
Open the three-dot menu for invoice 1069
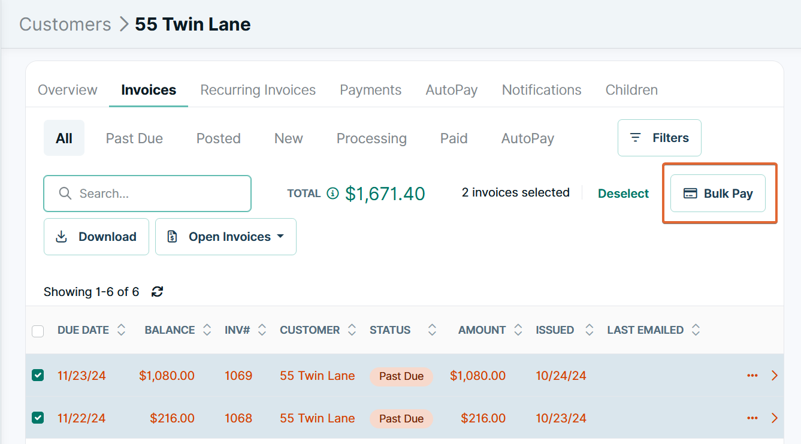(752, 376)
